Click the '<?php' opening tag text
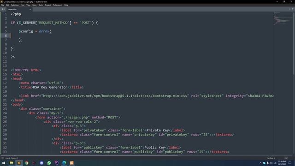 point(16,14)
